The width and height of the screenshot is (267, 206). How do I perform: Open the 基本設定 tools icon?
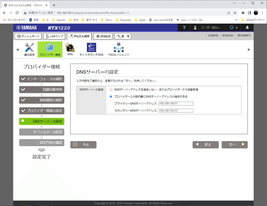29,49
